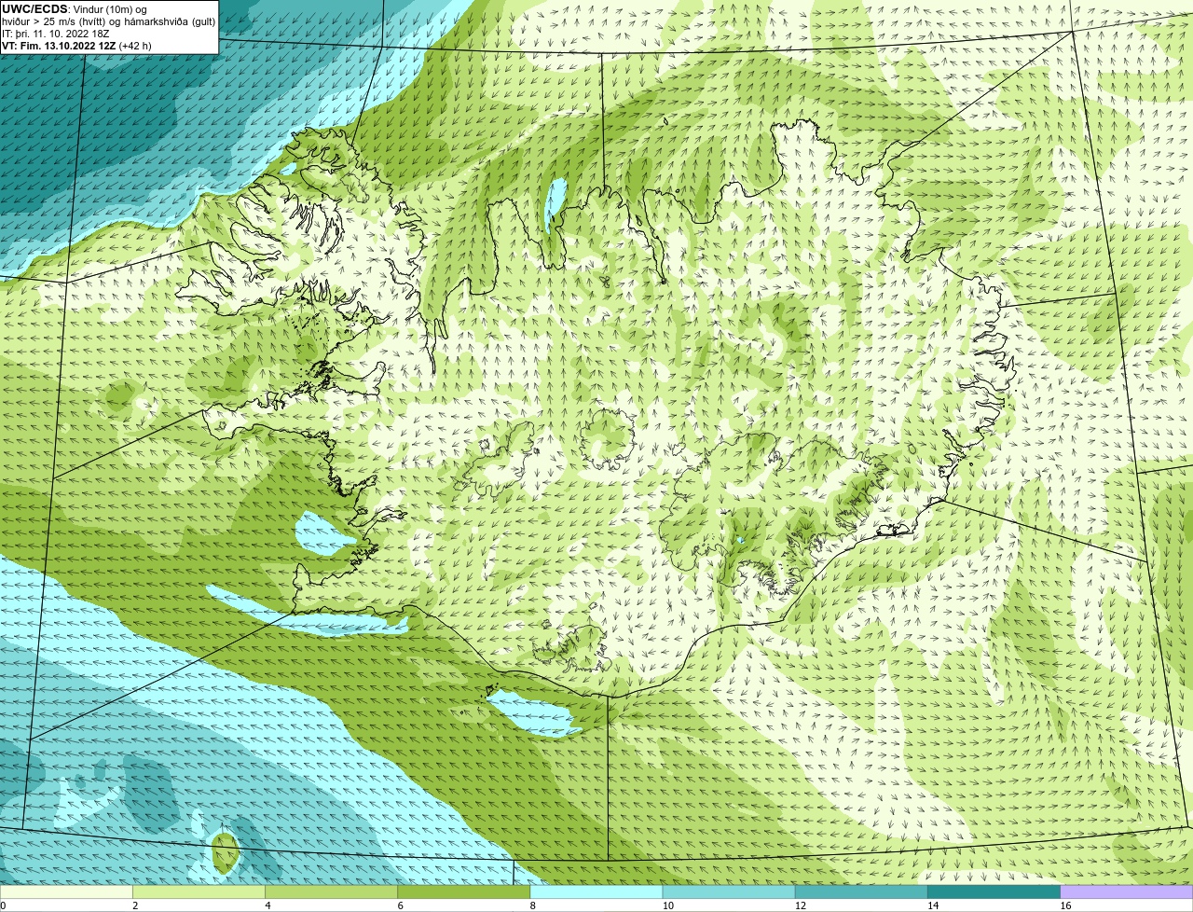This screenshot has height=912, width=1193.
Task: Click the light cyan 8–10 m/s legend swatch
Action: 596,892
